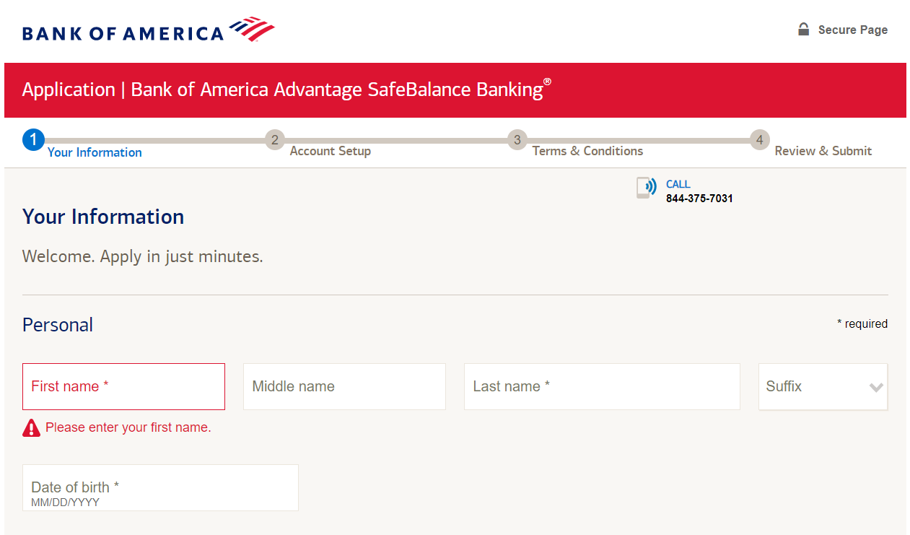Go to Account Setup step label
Screen dimensions: 910x535
coord(331,151)
